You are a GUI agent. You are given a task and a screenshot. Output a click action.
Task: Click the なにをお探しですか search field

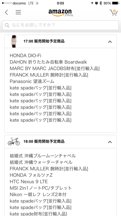pyautogui.click(x=61, y=25)
